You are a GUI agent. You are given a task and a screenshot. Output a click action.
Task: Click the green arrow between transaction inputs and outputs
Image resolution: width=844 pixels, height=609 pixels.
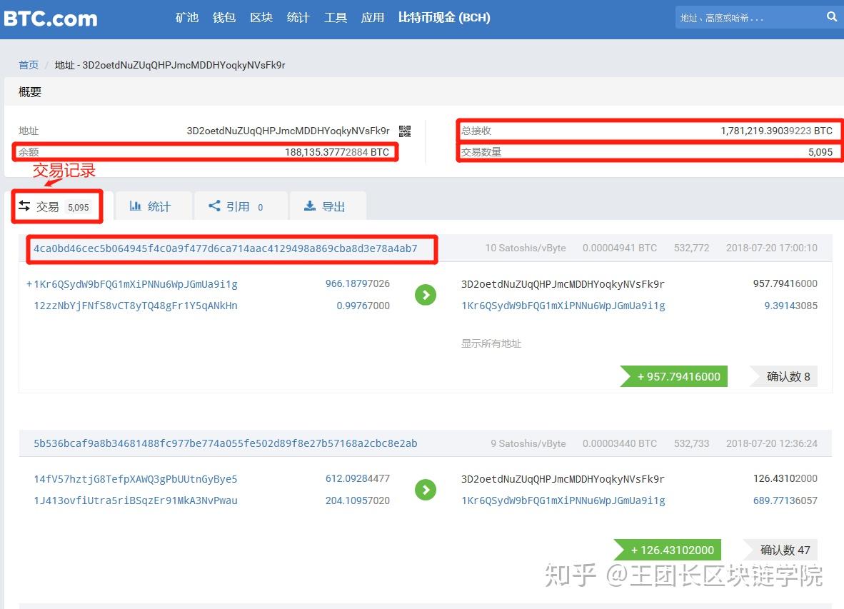426,294
